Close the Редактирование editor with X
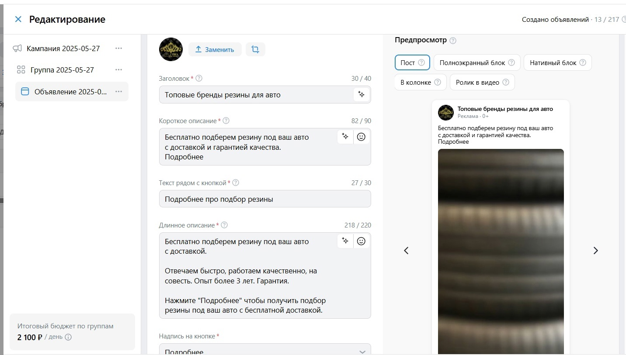The image size is (626, 355). (18, 19)
